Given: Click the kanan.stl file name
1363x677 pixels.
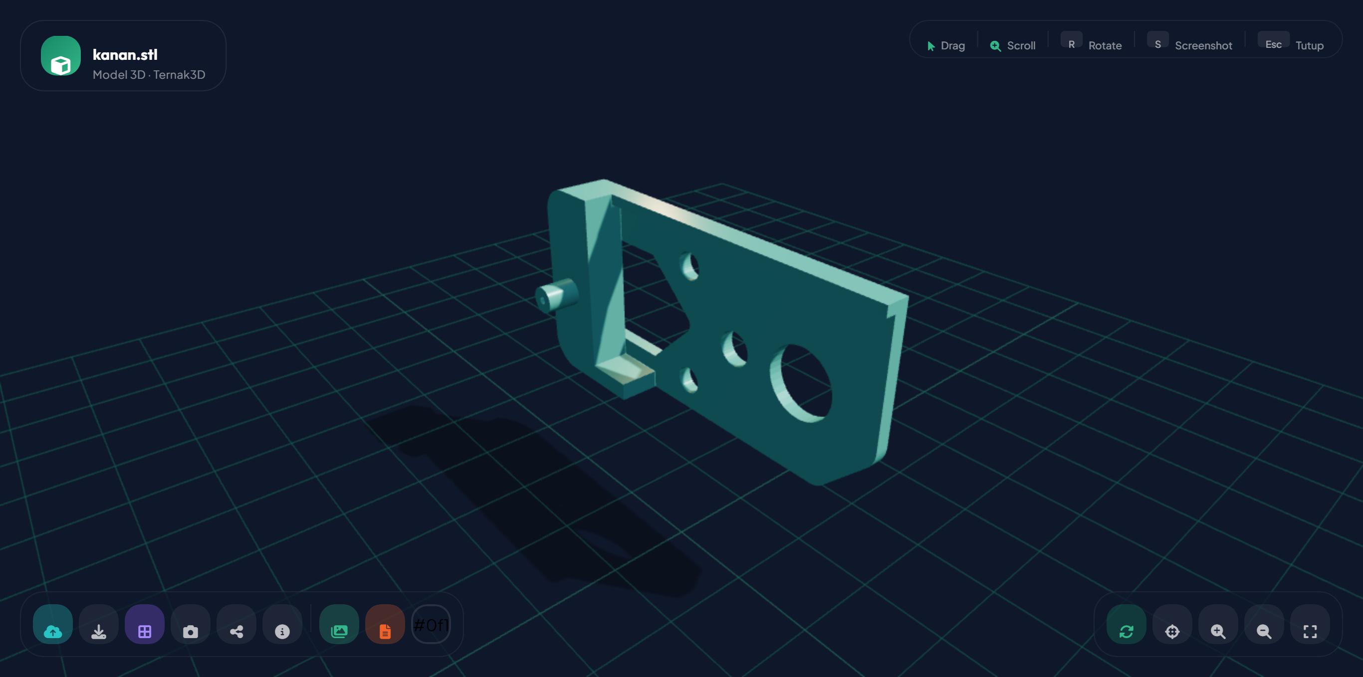Looking at the screenshot, I should tap(125, 54).
